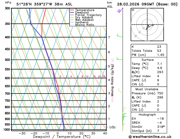Click the 500 hPa pressure label
The image size is (180, 139).
[8, 60]
